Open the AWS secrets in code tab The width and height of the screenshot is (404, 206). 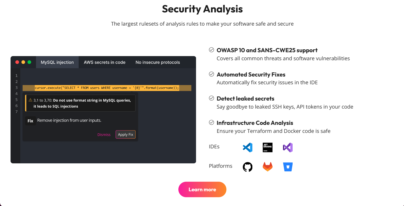pyautogui.click(x=105, y=62)
